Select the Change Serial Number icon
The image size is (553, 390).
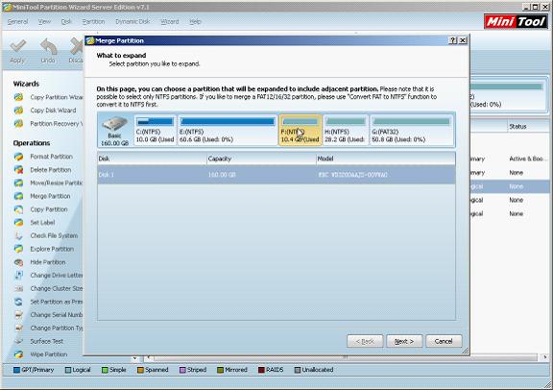click(18, 315)
